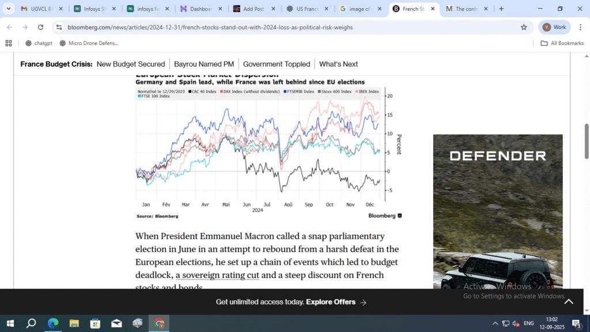Viewport: 590px width, 332px height.
Task: Open the Work profile button
Action: pyautogui.click(x=554, y=27)
